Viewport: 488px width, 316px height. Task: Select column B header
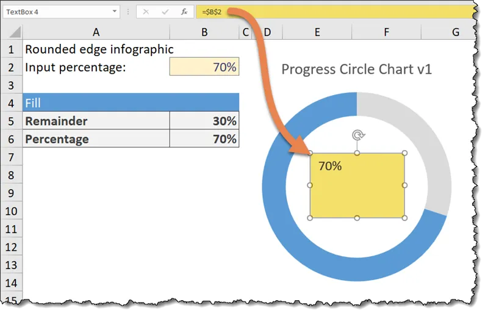coord(204,32)
